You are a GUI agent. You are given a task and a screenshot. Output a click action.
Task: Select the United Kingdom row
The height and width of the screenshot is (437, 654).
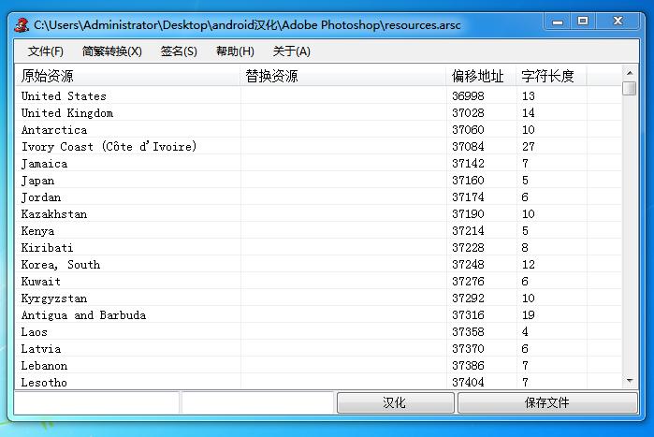coord(318,113)
